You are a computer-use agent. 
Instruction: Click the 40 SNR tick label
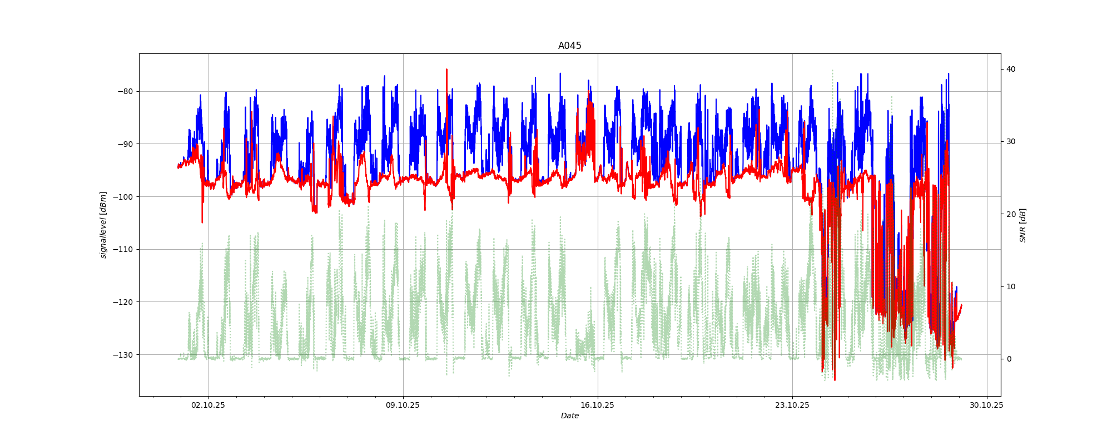tap(1010, 69)
